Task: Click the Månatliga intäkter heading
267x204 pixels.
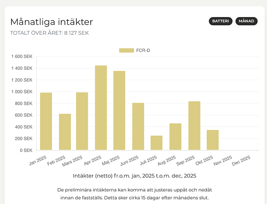Action: (51, 22)
